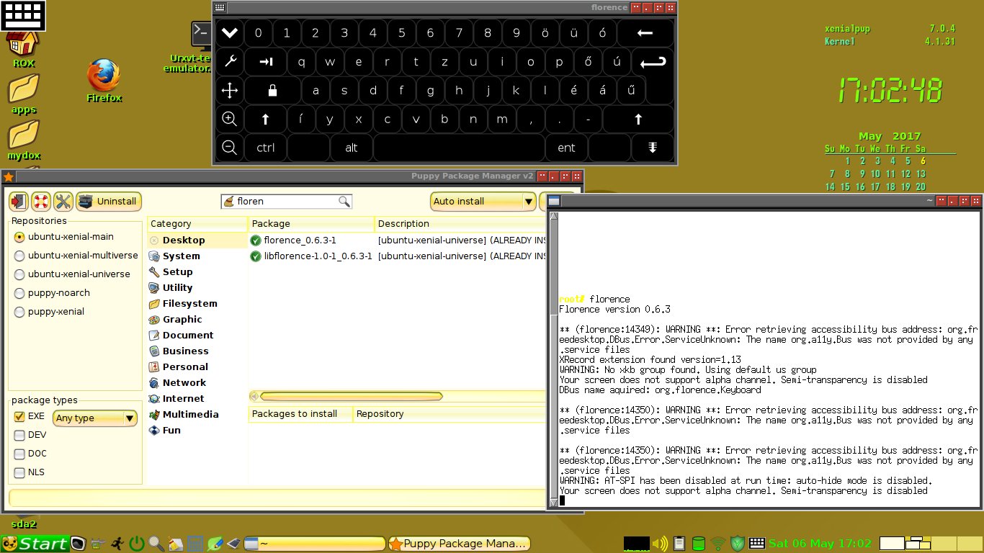Image resolution: width=984 pixels, height=553 pixels.
Task: Click the Category column header
Action: point(197,224)
